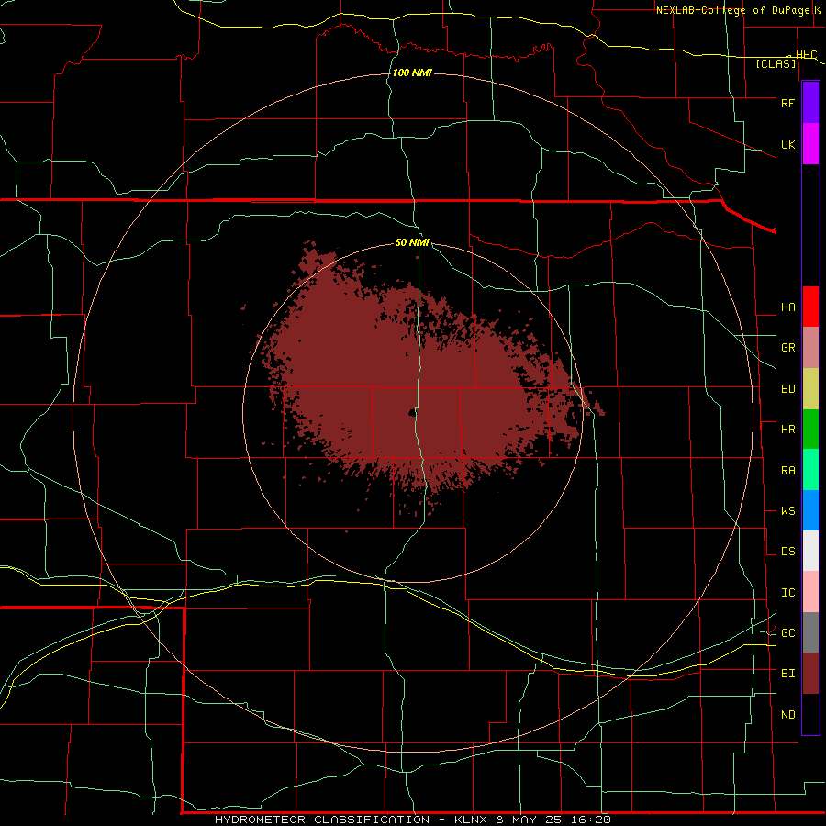The image size is (826, 826).
Task: Select the dusty pink GR legend swatch
Action: (x=810, y=348)
